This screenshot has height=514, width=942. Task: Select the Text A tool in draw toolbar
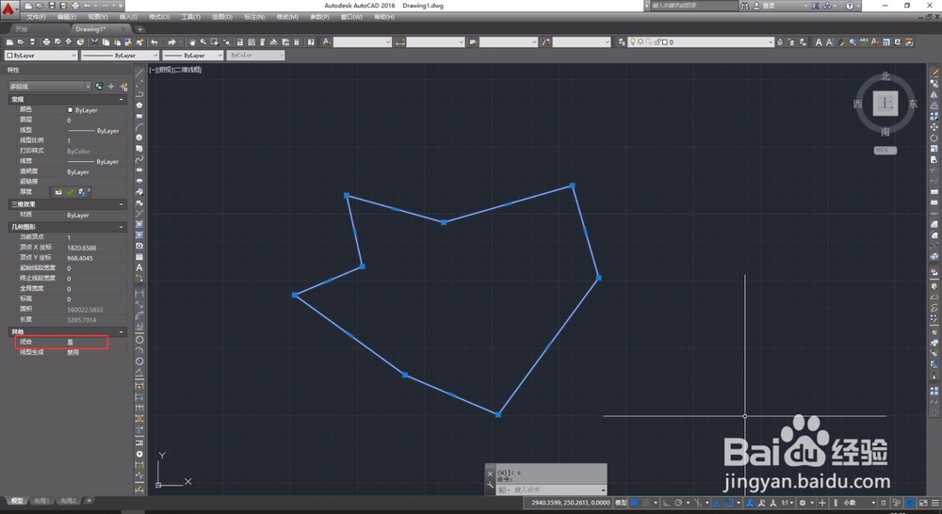(x=139, y=267)
